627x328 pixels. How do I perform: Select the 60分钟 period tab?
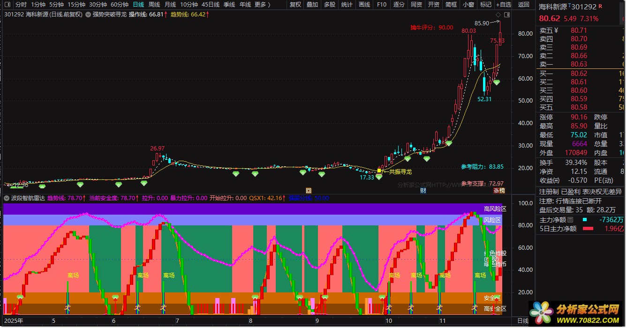point(120,5)
